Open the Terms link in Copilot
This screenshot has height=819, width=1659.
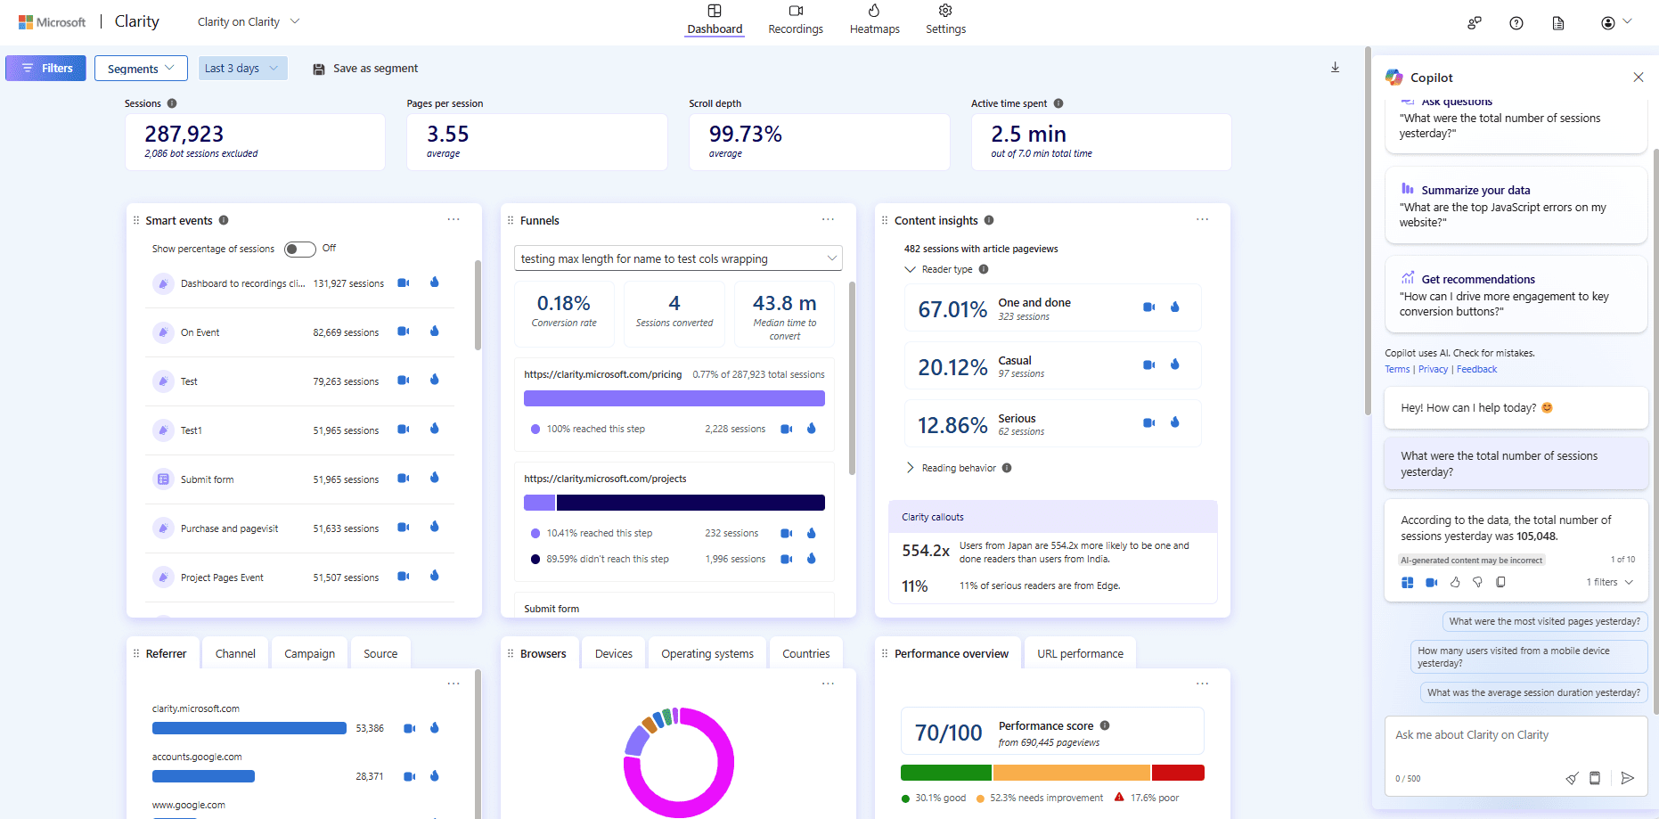(1397, 369)
